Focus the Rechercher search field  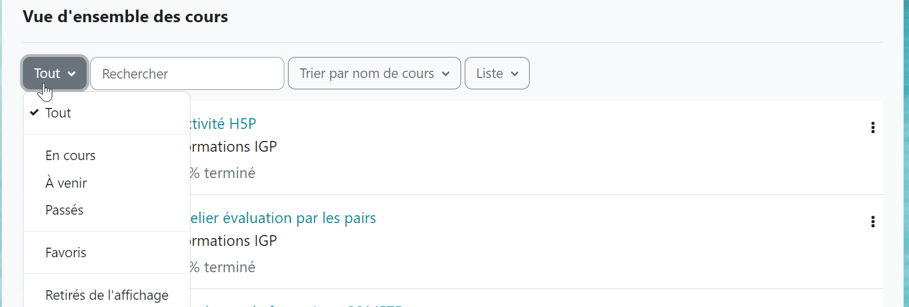pyautogui.click(x=187, y=74)
